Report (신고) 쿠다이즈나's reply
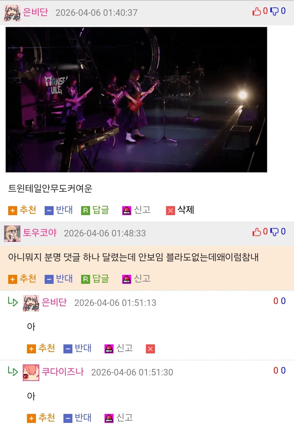 coord(119,418)
